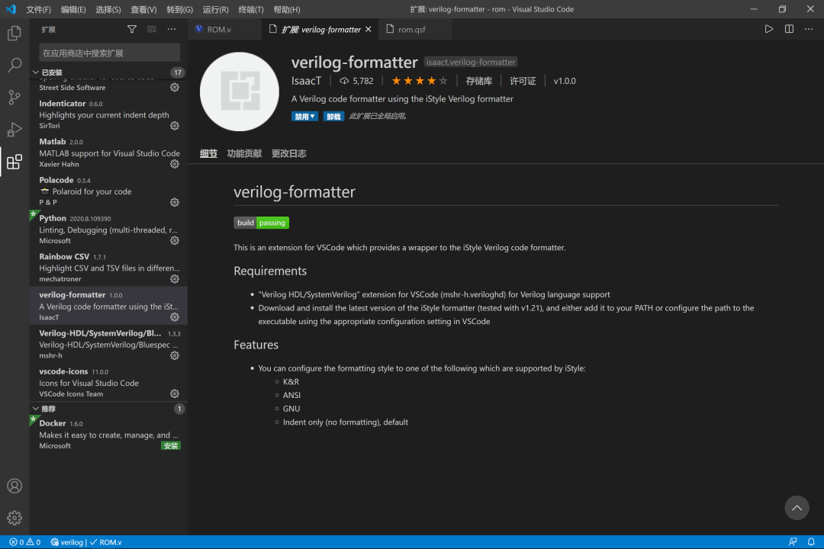Click the 卸载 uninstall button
The image size is (824, 549).
tap(333, 117)
